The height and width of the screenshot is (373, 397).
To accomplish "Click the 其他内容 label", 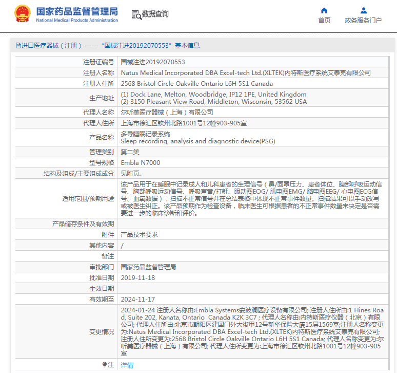I will 102,246.
